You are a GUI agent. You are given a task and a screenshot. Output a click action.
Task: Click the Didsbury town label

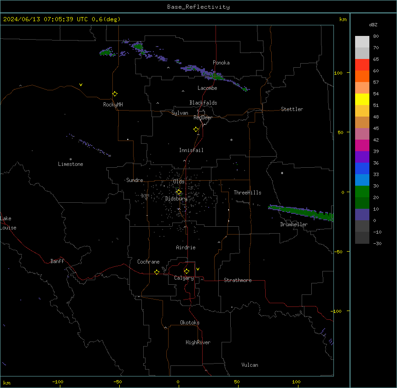point(176,199)
